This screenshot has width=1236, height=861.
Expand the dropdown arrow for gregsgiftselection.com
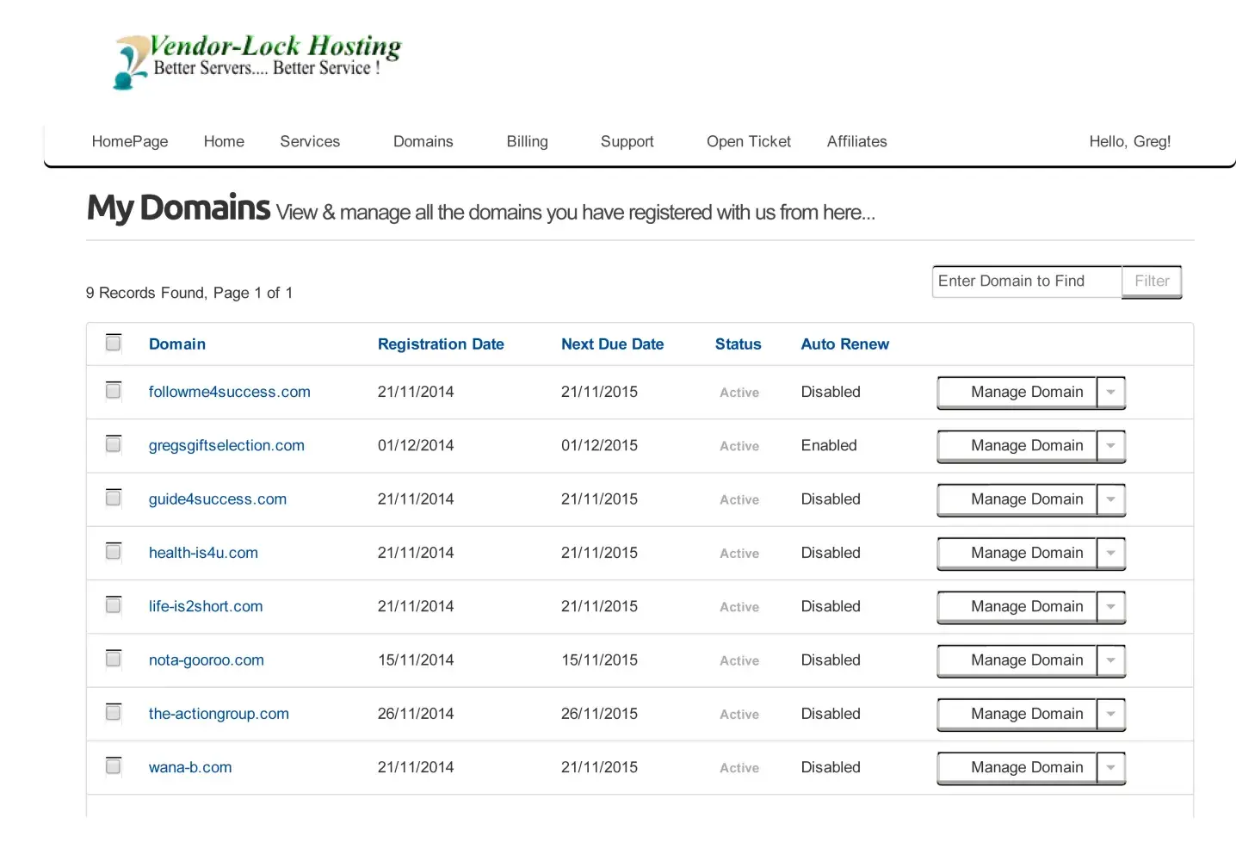click(1111, 446)
